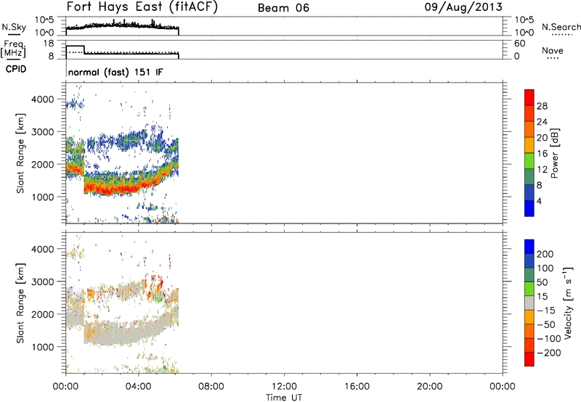Click the red swatch of the Power colorbar

(529, 98)
